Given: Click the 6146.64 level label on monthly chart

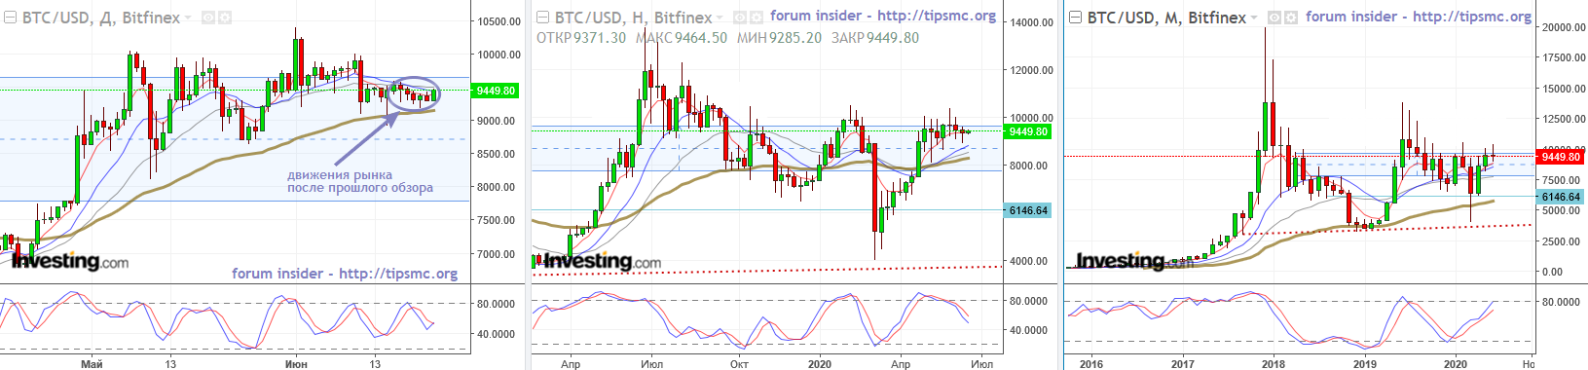Looking at the screenshot, I should (1561, 197).
